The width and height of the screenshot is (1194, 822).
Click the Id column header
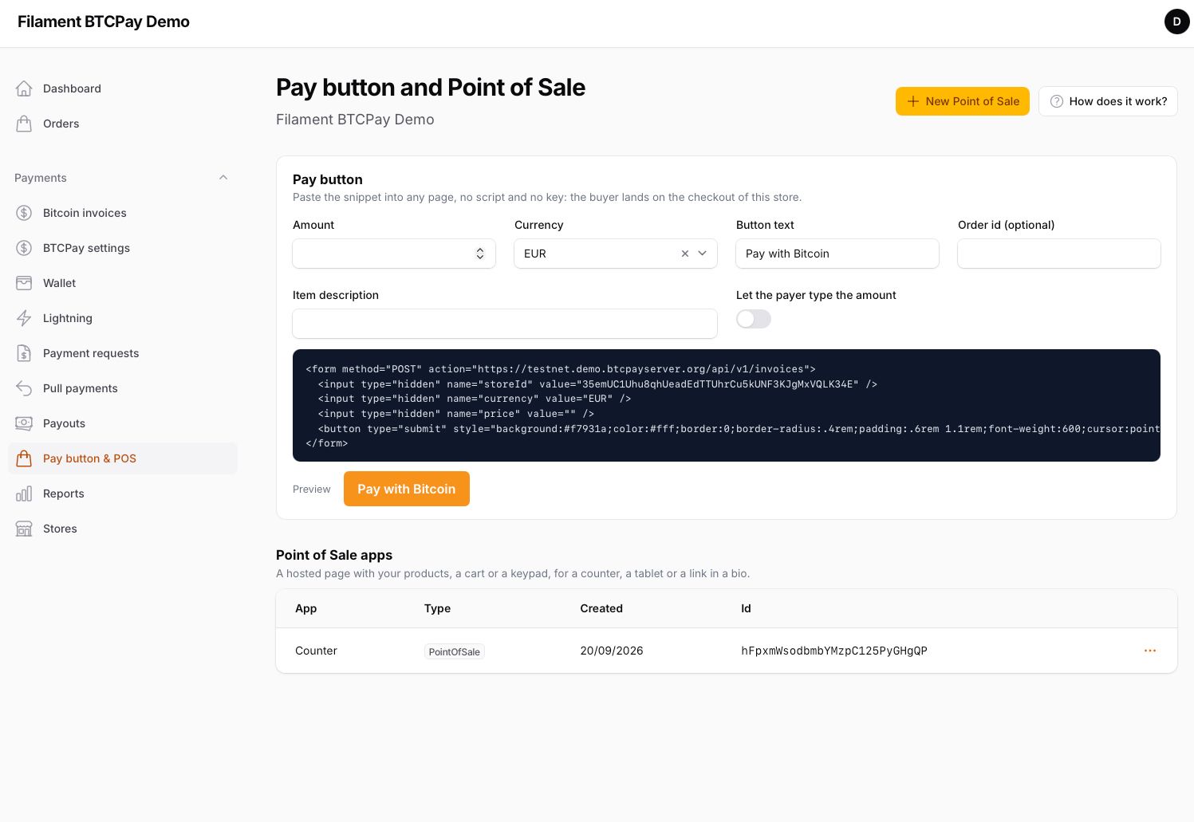746,608
